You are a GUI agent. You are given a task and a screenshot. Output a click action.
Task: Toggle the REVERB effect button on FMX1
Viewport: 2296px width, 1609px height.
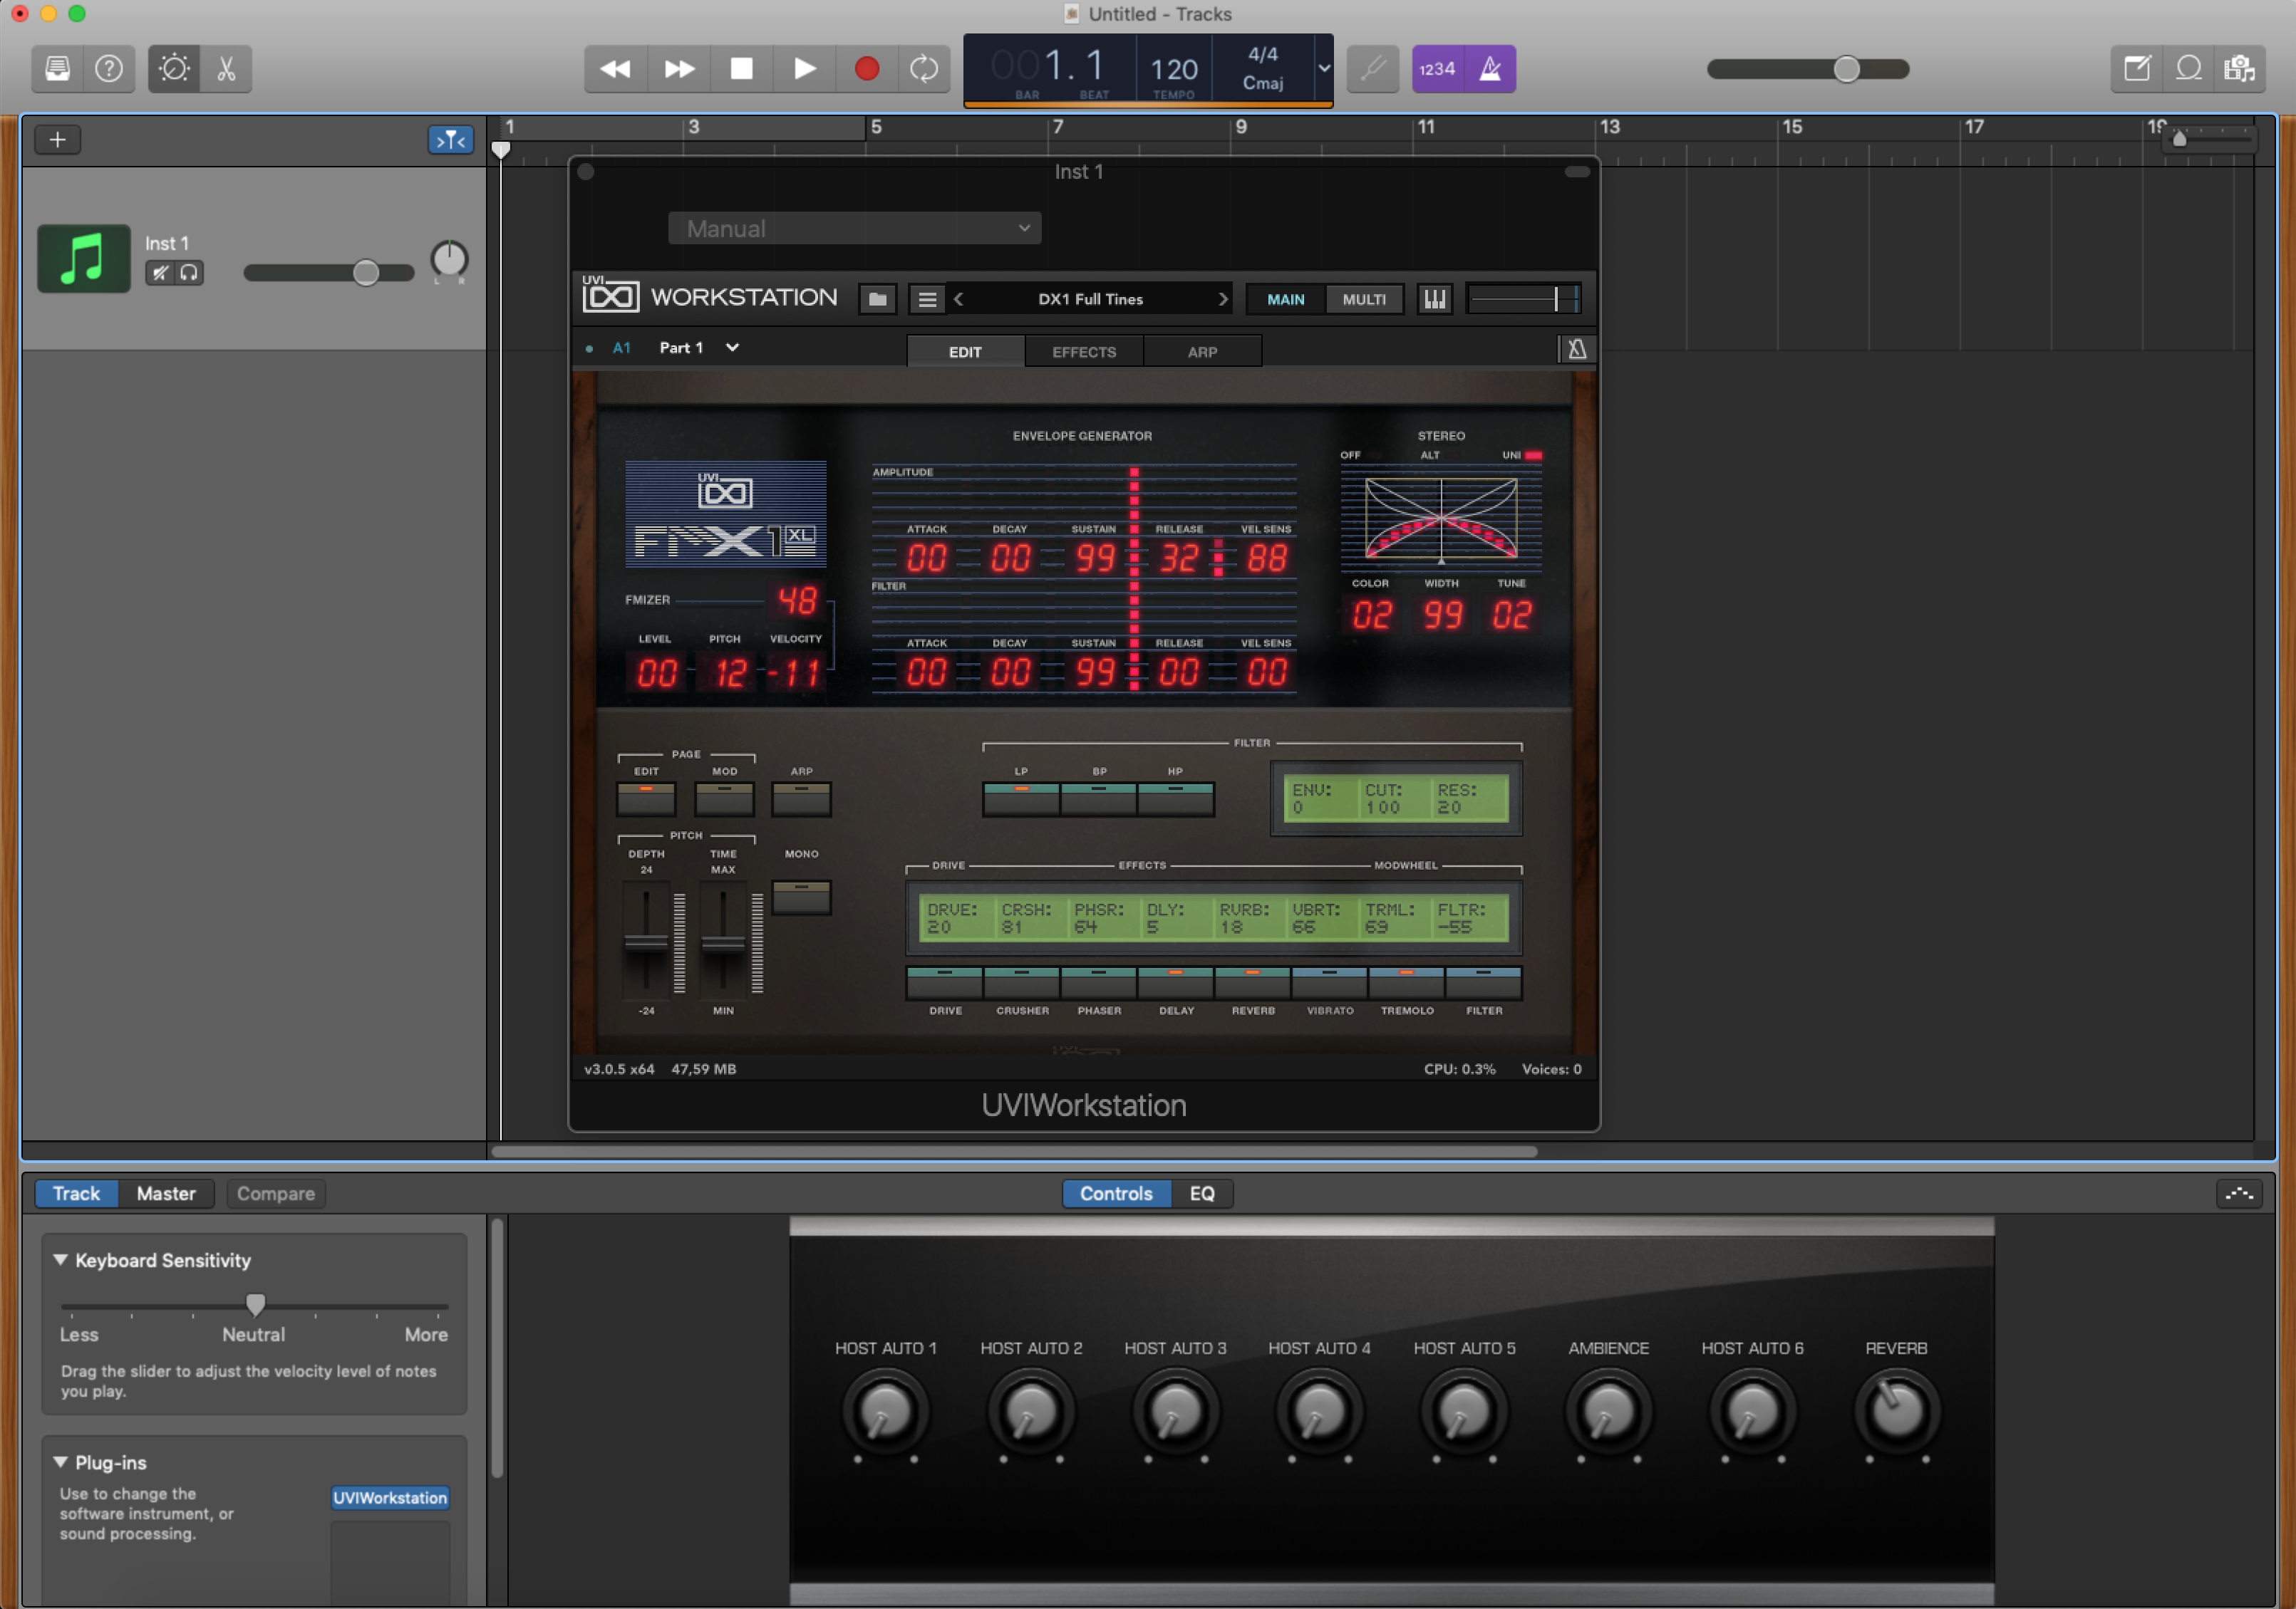coord(1252,982)
